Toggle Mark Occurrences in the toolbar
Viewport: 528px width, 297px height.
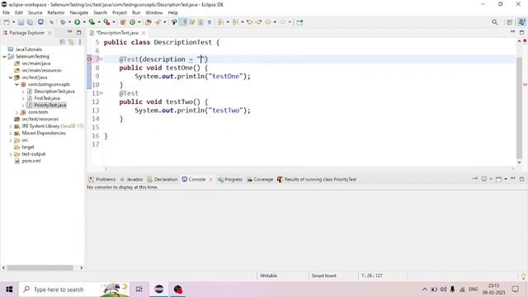(x=183, y=22)
